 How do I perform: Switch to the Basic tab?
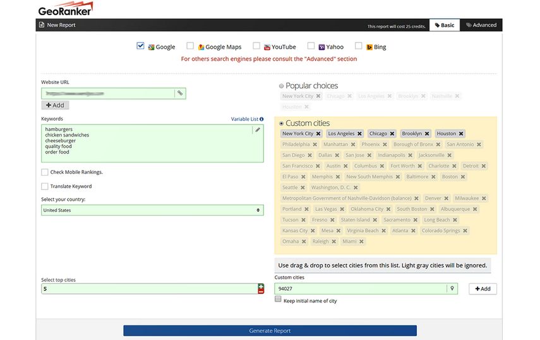444,25
